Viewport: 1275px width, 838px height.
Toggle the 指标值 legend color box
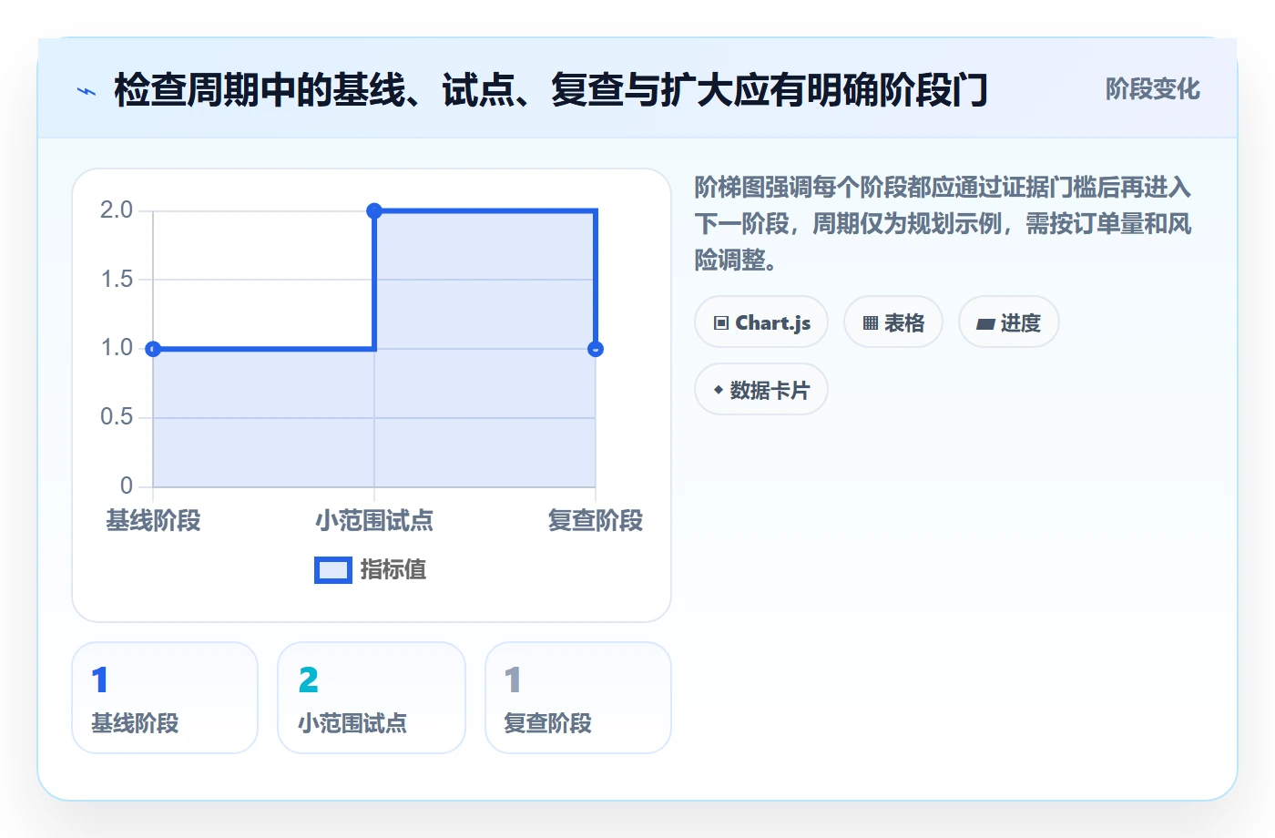coord(333,570)
